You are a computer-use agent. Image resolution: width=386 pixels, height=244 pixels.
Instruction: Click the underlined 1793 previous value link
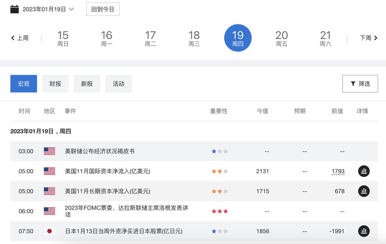[338, 171]
